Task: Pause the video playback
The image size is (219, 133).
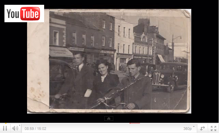Action: click(5, 128)
